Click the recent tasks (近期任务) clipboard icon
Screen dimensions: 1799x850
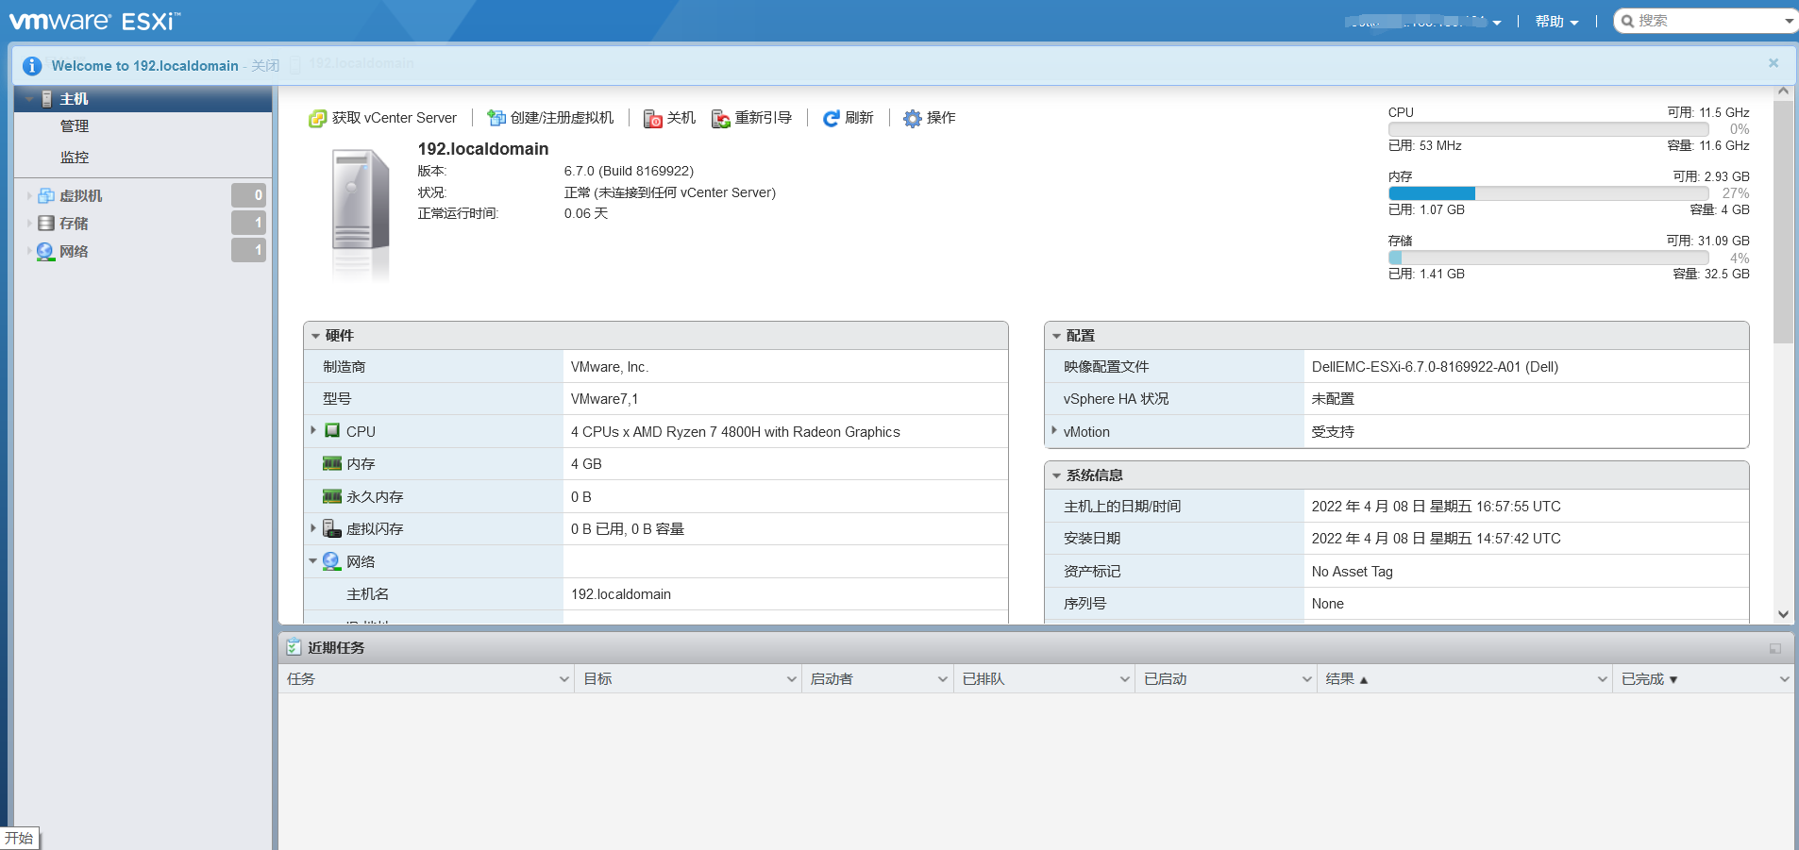click(294, 647)
